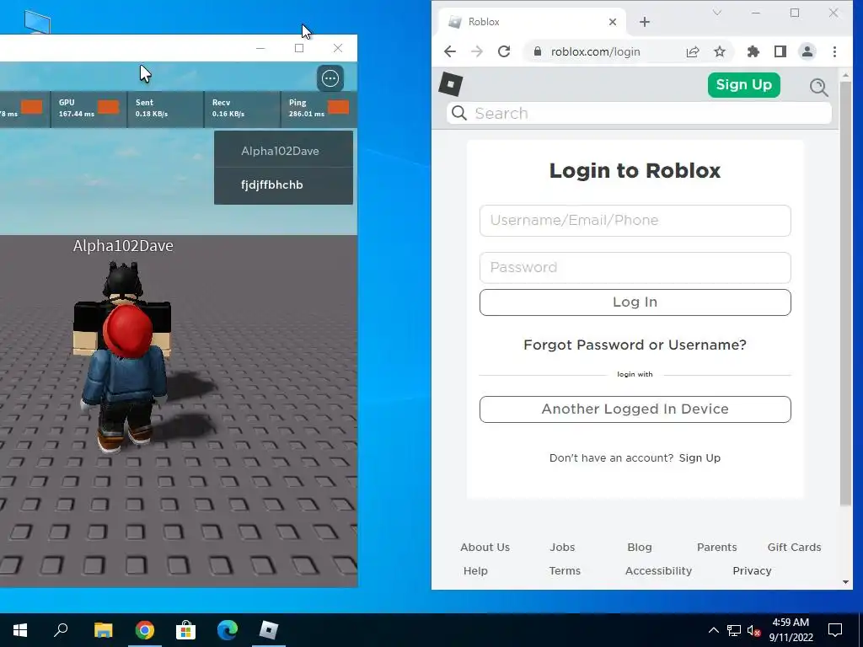Screen dimensions: 863x647
Task: Click the browser page vertical scrollbar
Action: click(x=845, y=293)
